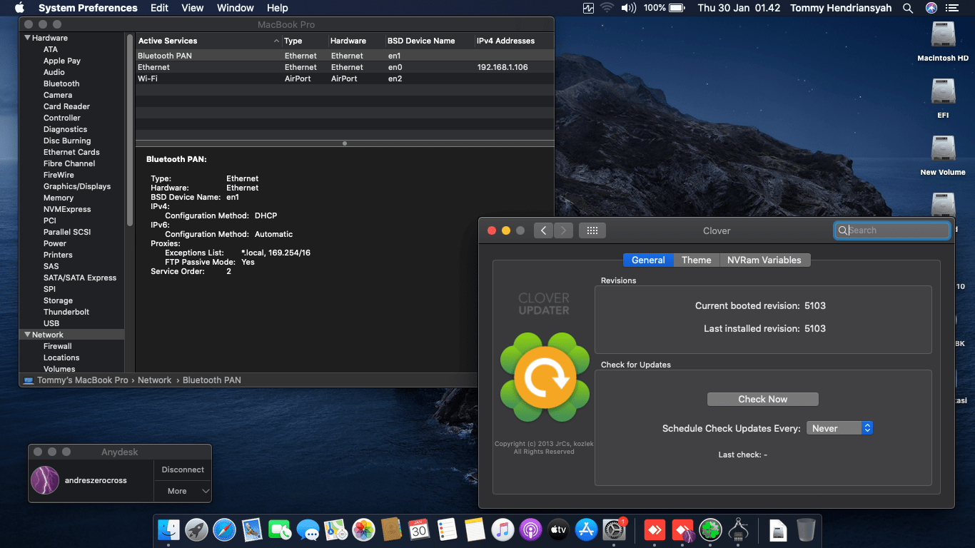Click the back arrow in Clover window

[543, 230]
